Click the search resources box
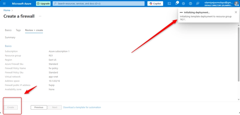Screen dimensions: 240x115 click(99, 4)
